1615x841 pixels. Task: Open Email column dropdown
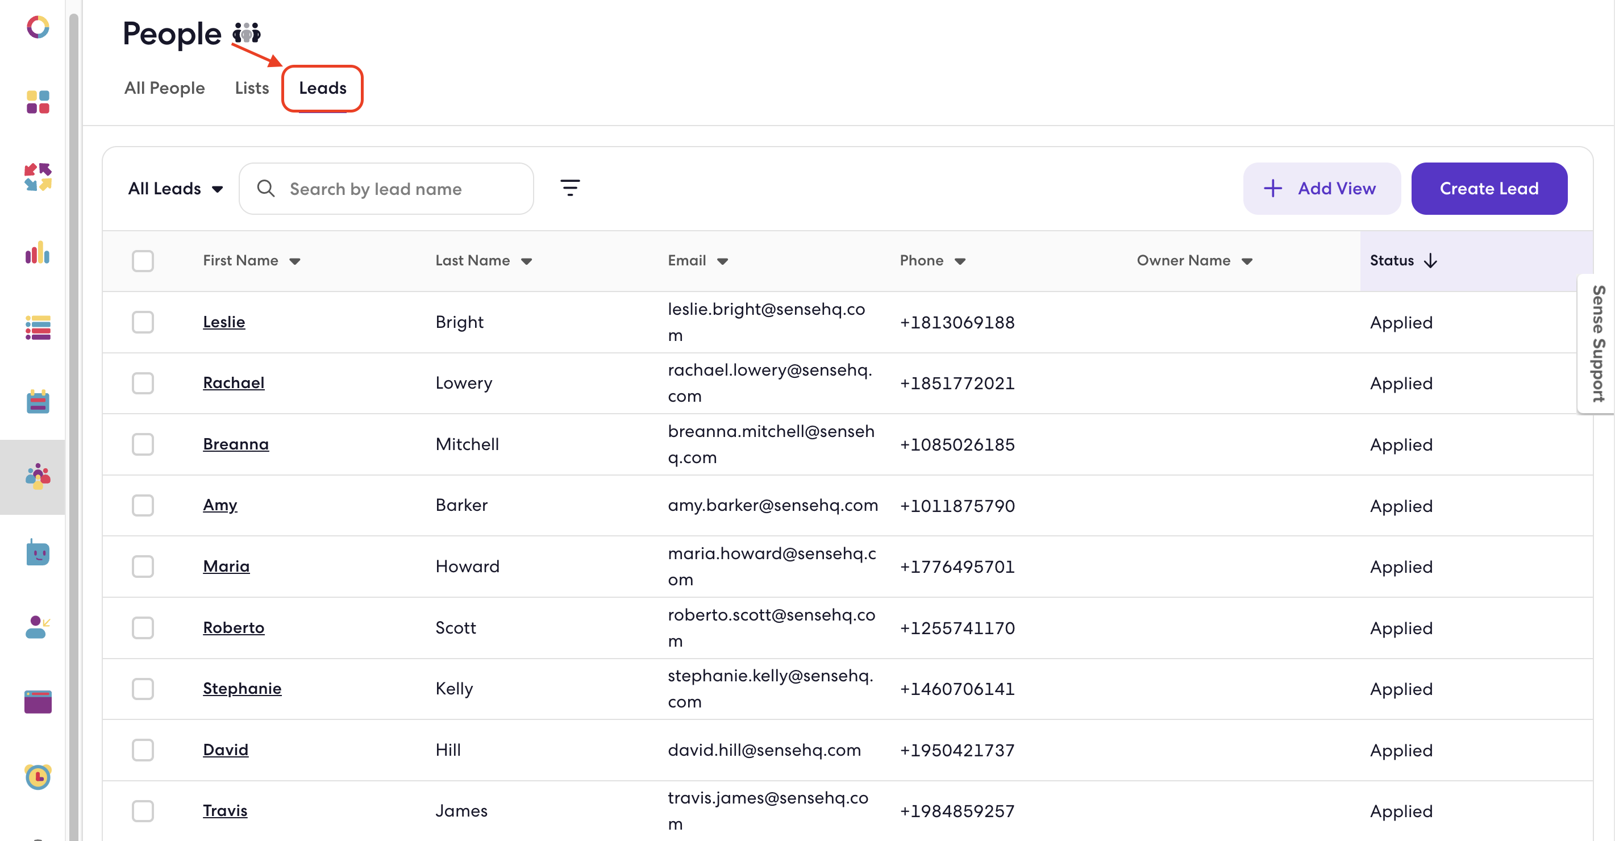722,261
